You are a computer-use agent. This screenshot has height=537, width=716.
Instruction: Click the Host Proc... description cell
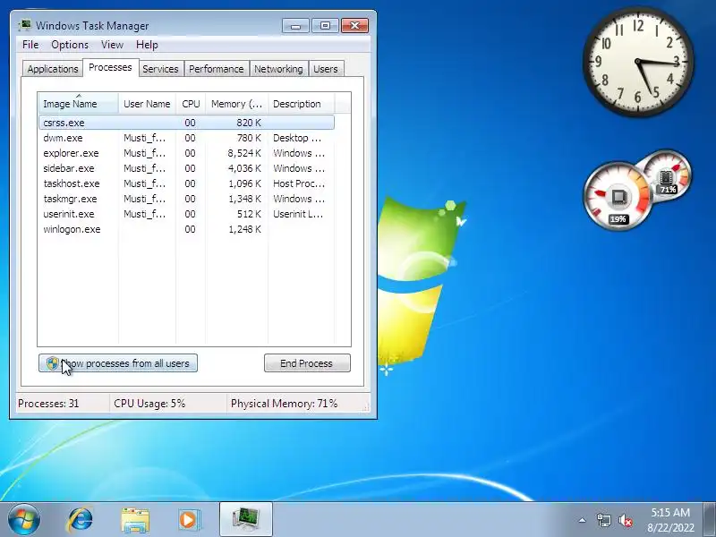point(299,183)
